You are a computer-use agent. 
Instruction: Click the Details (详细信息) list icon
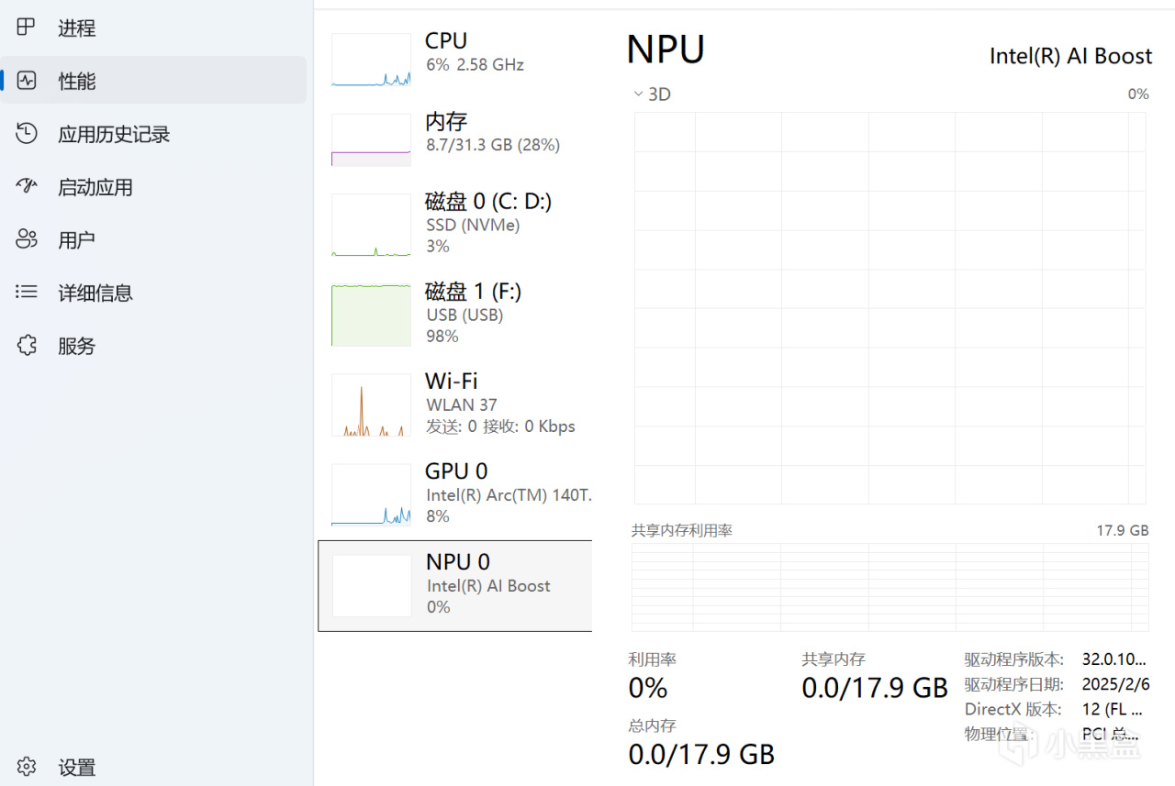point(27,293)
